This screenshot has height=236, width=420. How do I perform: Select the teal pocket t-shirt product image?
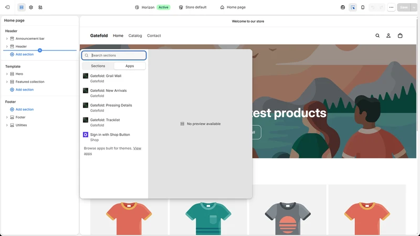(208, 218)
